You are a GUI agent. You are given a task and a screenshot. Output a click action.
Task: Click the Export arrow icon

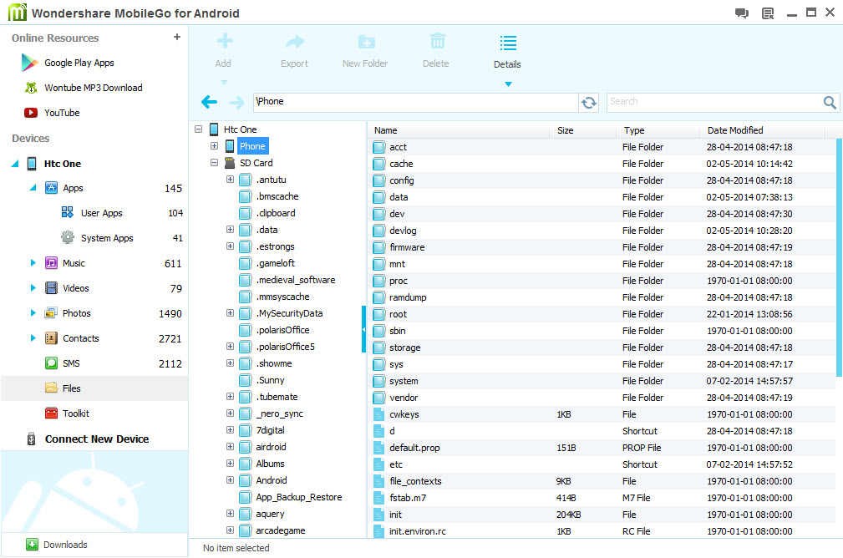pyautogui.click(x=295, y=42)
